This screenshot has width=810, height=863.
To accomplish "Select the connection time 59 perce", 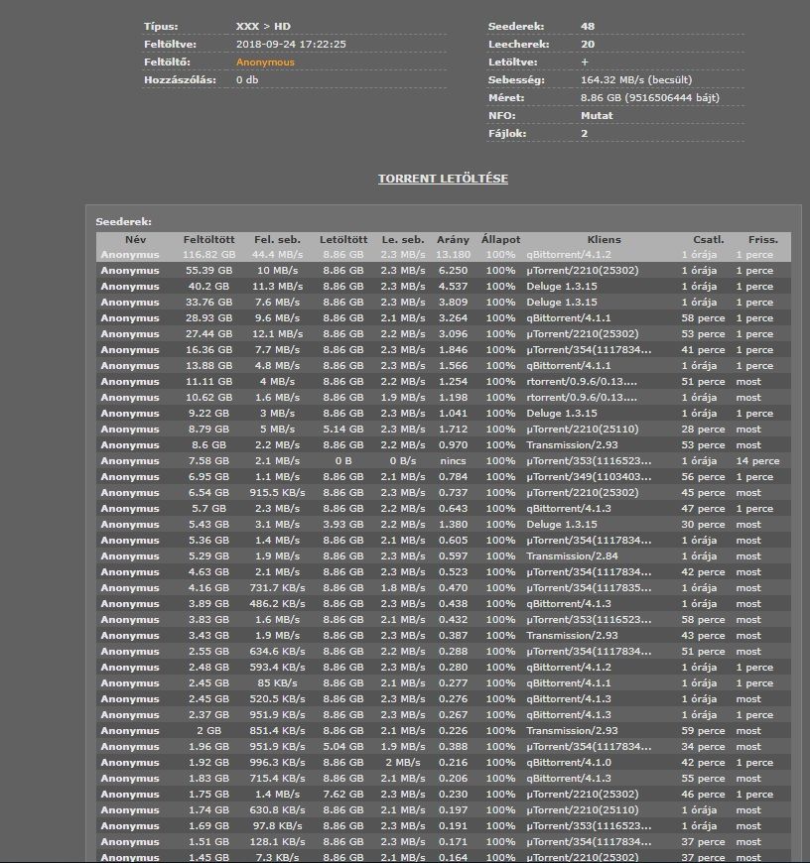I will tap(703, 731).
